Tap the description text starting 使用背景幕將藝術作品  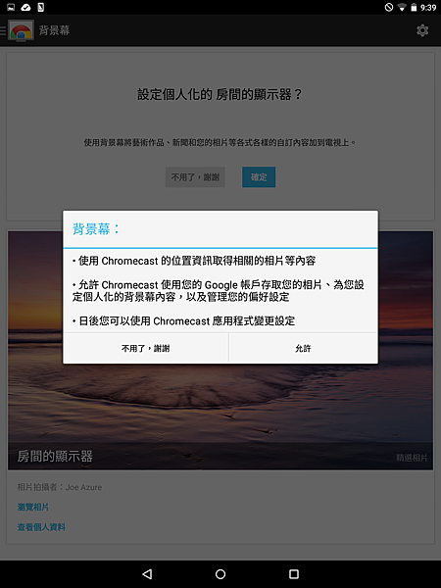220,142
